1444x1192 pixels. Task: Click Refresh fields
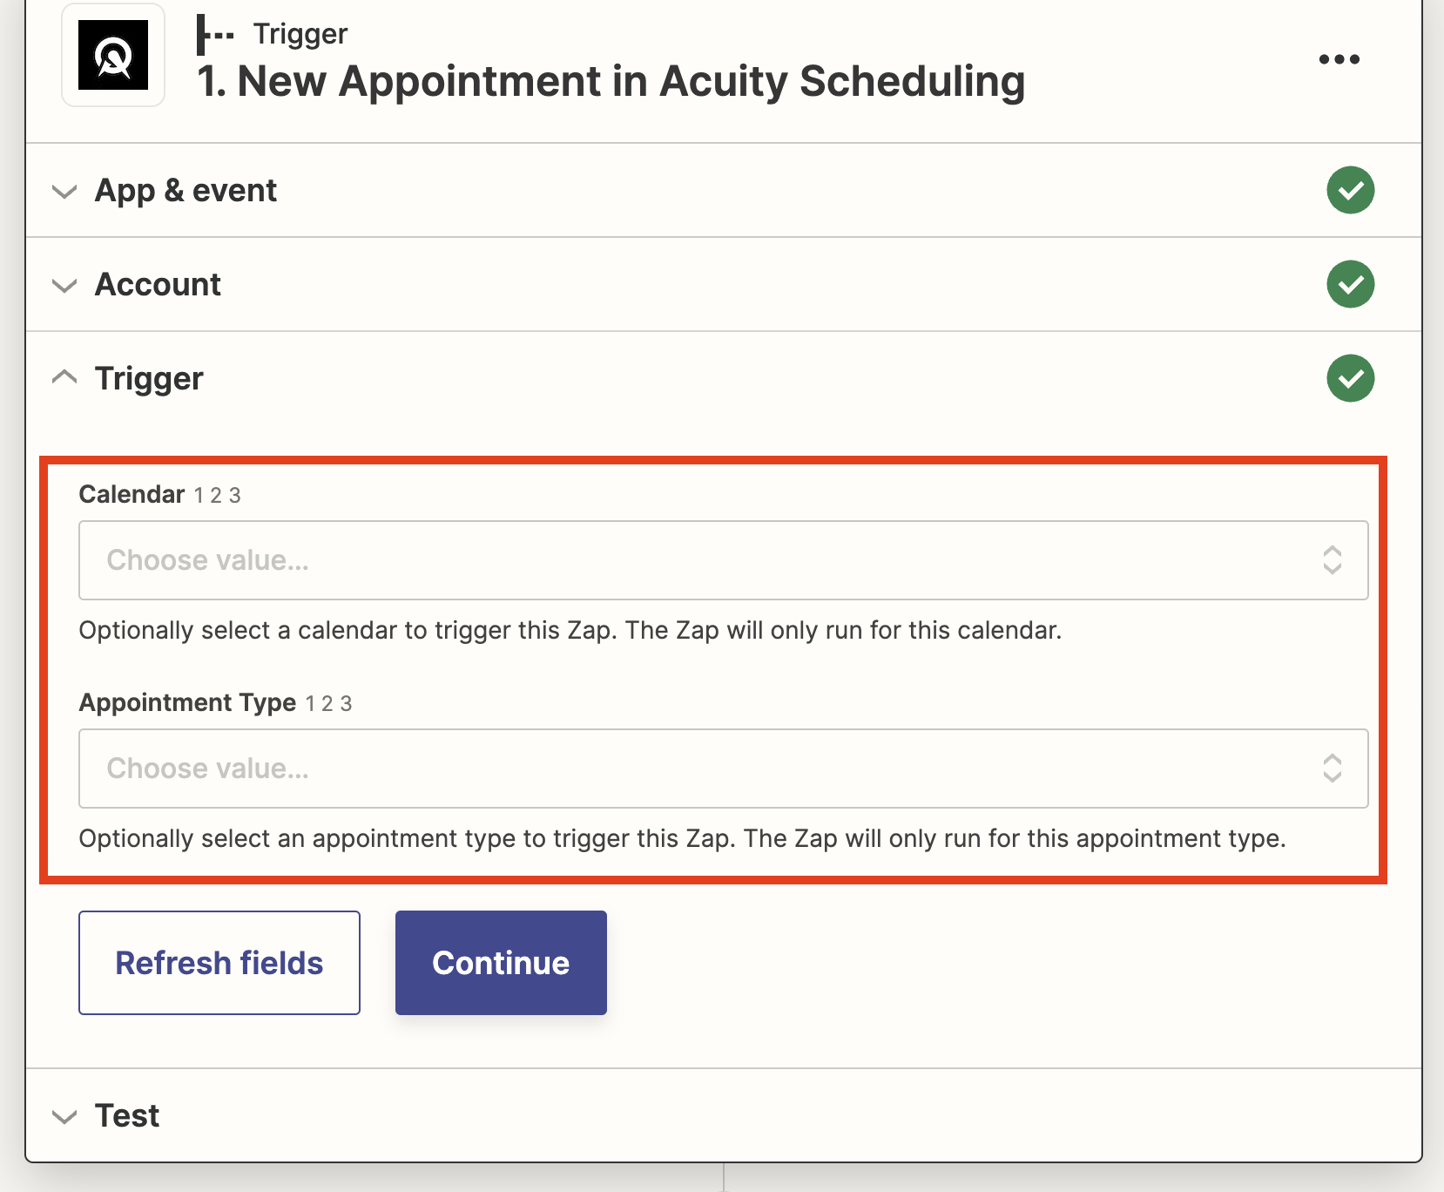(x=219, y=963)
